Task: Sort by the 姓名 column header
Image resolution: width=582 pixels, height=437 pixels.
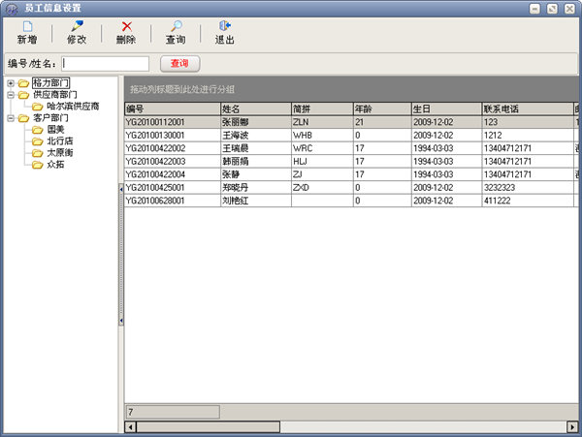Action: (254, 109)
